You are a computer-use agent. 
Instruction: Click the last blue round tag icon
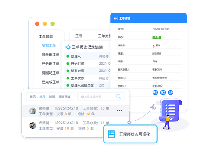[171, 92]
